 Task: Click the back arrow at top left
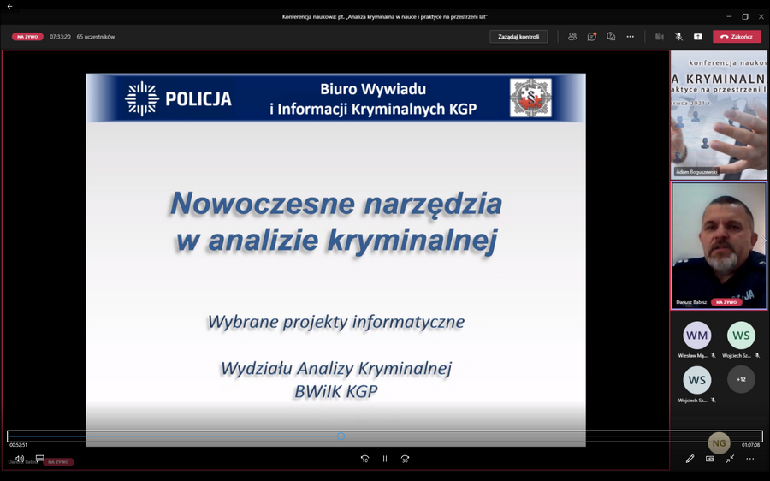(x=9, y=6)
